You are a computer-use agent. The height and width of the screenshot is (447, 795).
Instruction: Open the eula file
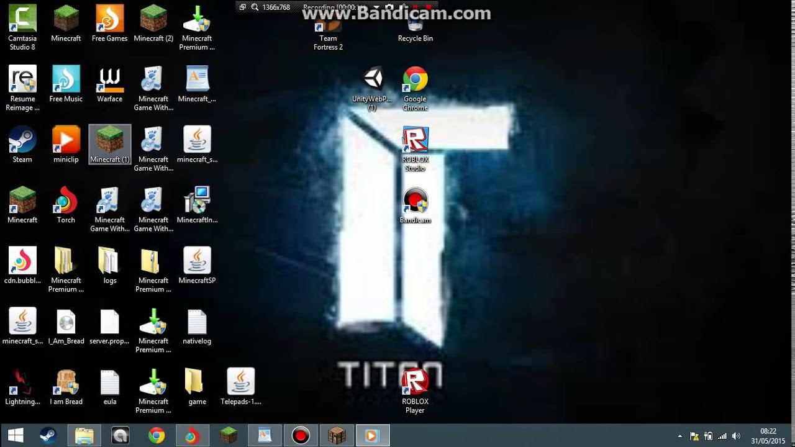[x=109, y=387]
